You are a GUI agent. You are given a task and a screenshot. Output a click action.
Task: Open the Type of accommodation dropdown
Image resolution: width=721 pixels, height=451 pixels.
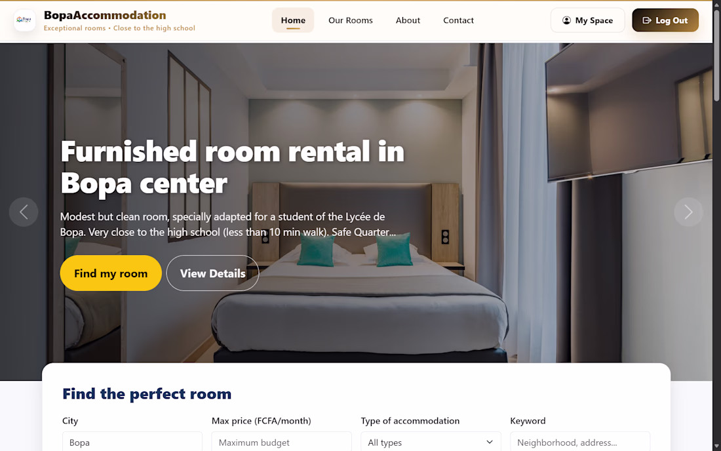pos(431,442)
